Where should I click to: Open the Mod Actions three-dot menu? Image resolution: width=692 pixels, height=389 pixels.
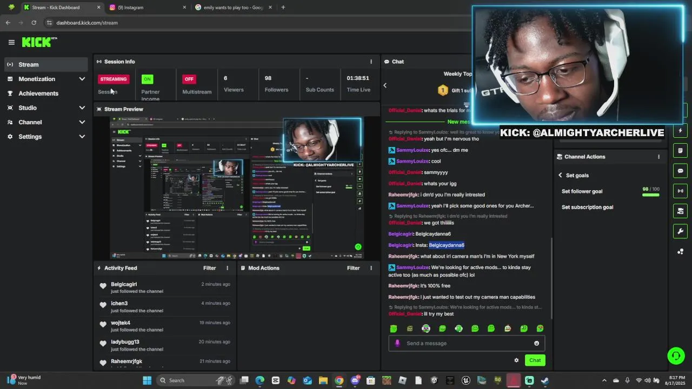pyautogui.click(x=371, y=268)
